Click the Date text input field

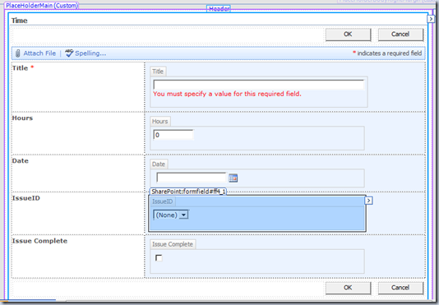tap(192, 178)
